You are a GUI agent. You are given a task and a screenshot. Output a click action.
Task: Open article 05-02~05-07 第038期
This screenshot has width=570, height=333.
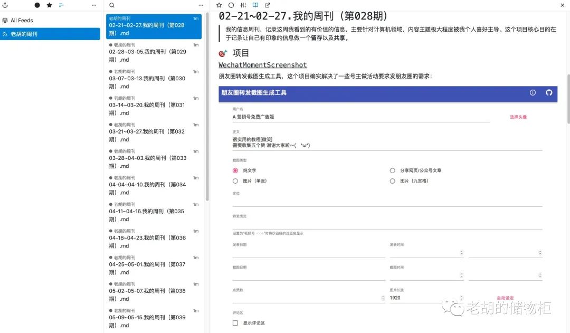154,291
